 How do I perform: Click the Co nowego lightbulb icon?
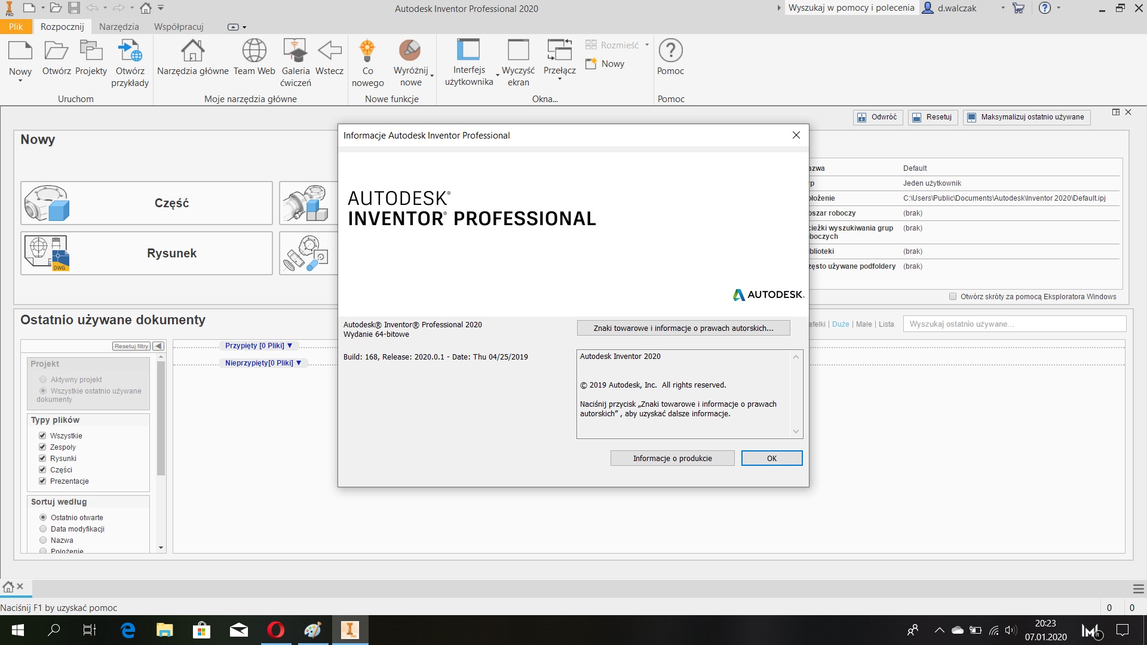coord(367,51)
